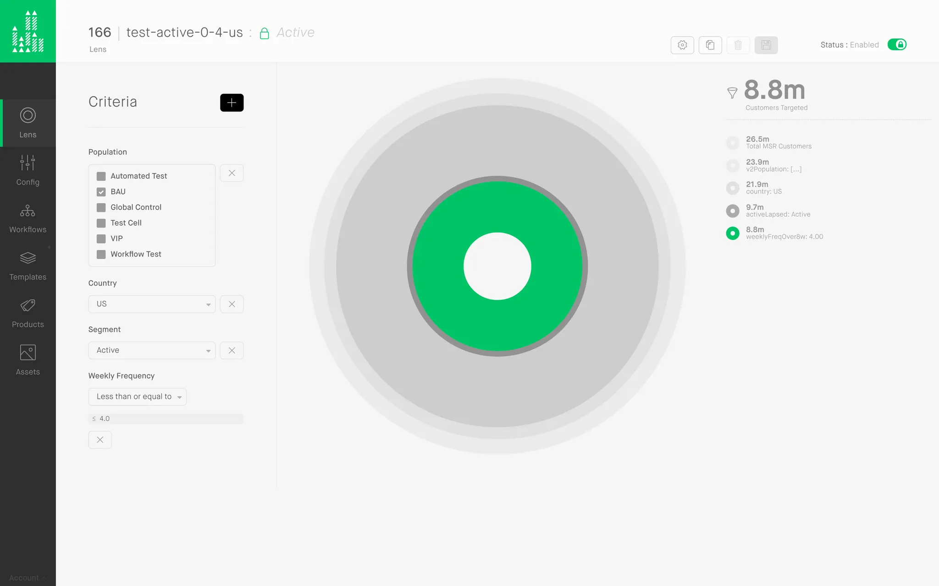Open the Lens section in sidebar
This screenshot has height=586, width=939.
click(28, 123)
